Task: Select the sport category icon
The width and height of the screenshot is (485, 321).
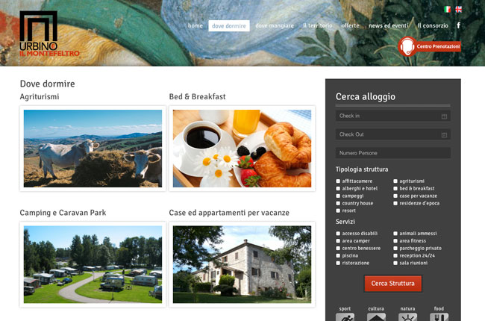Action: click(x=345, y=317)
